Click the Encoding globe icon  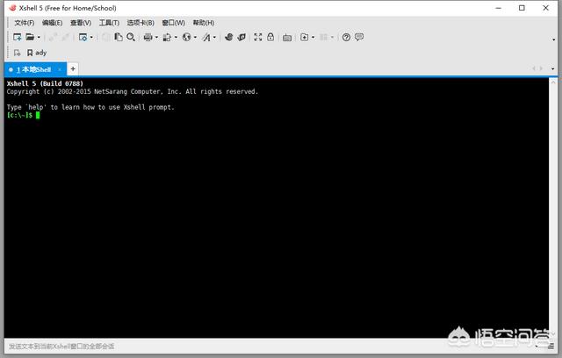point(186,37)
